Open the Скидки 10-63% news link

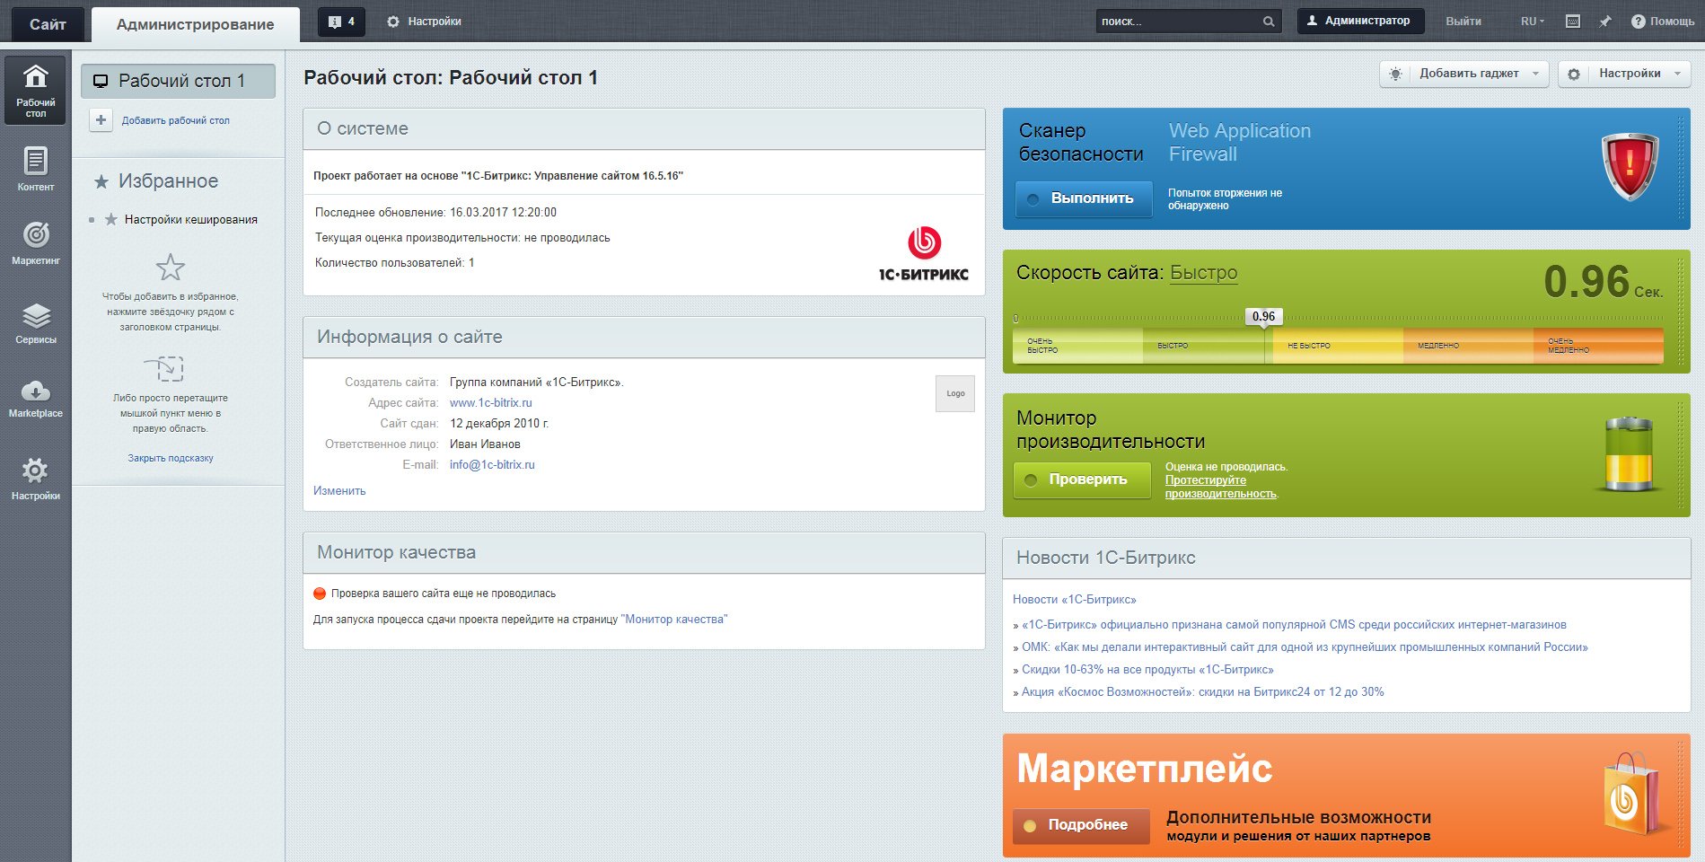tap(1147, 670)
